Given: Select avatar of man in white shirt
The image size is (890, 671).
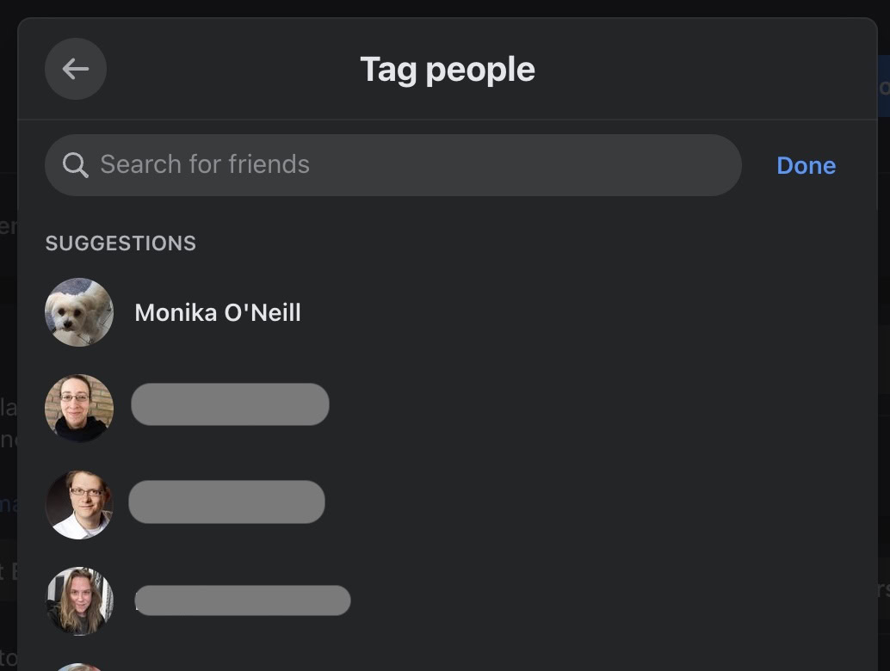Looking at the screenshot, I should pos(79,504).
